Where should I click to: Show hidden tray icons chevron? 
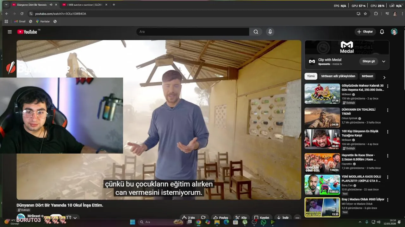[360, 222]
